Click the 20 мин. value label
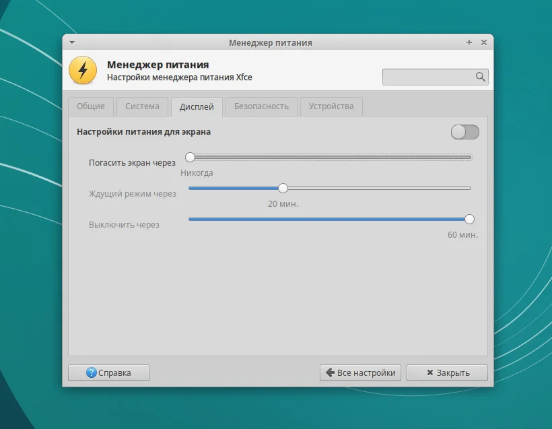Image resolution: width=552 pixels, height=429 pixels. (283, 204)
